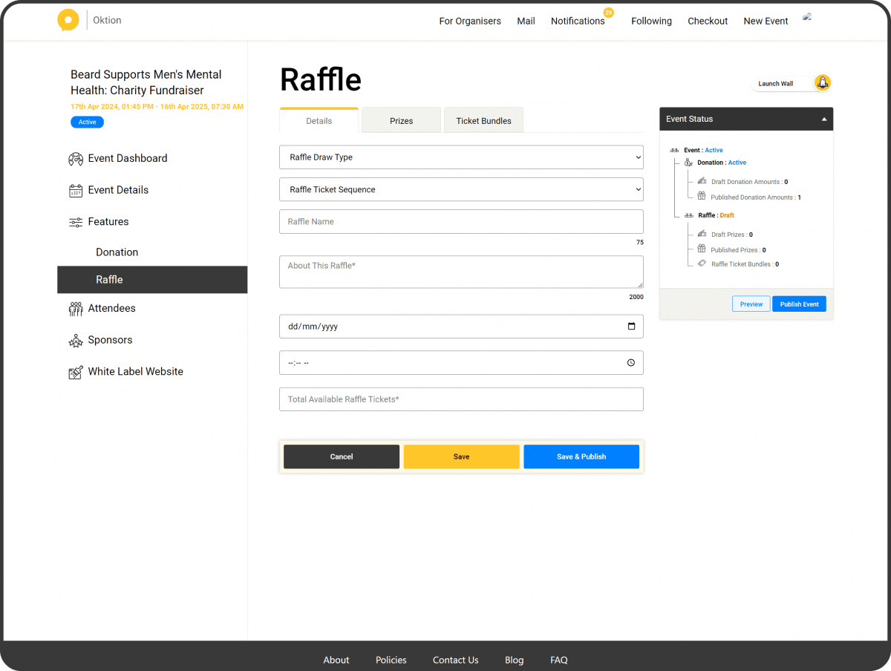The image size is (891, 671).
Task: Open the Launch Wall bell icon
Action: pyautogui.click(x=823, y=83)
